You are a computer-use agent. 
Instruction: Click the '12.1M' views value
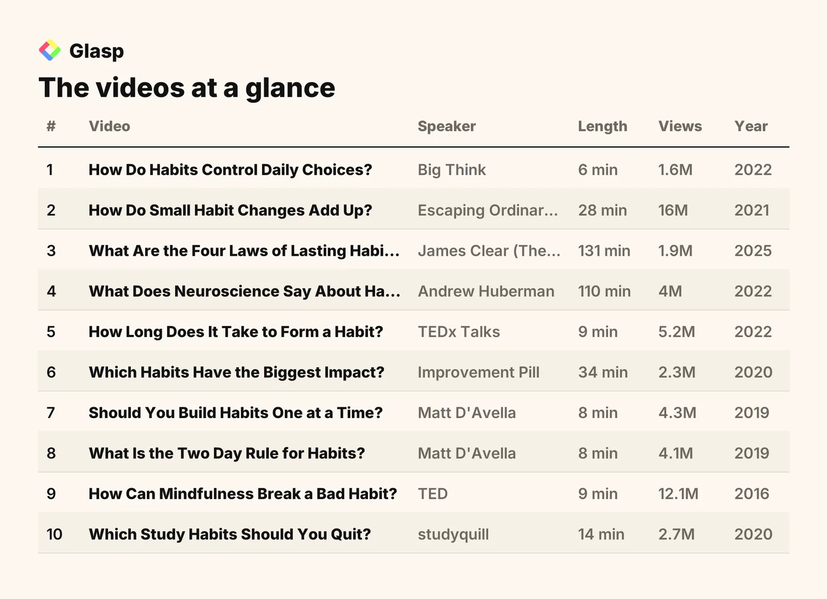(x=678, y=494)
